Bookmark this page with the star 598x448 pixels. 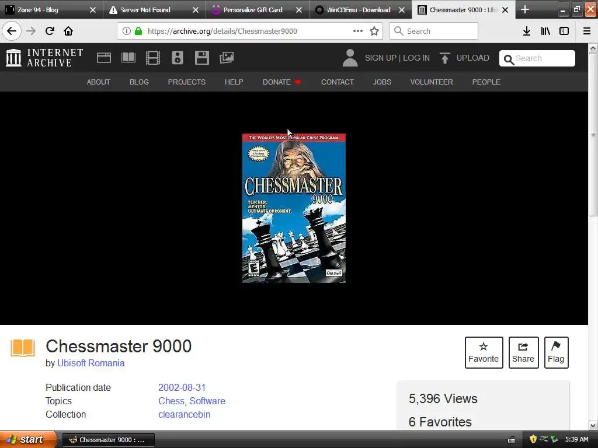point(374,31)
